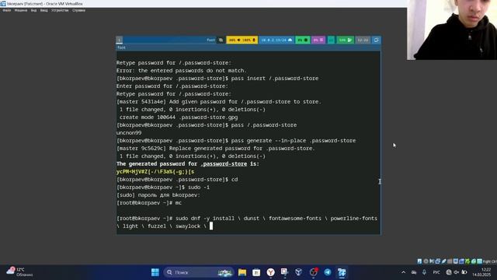Open the taskbar app with red notification badge
497x280 pixels.
click(313, 272)
